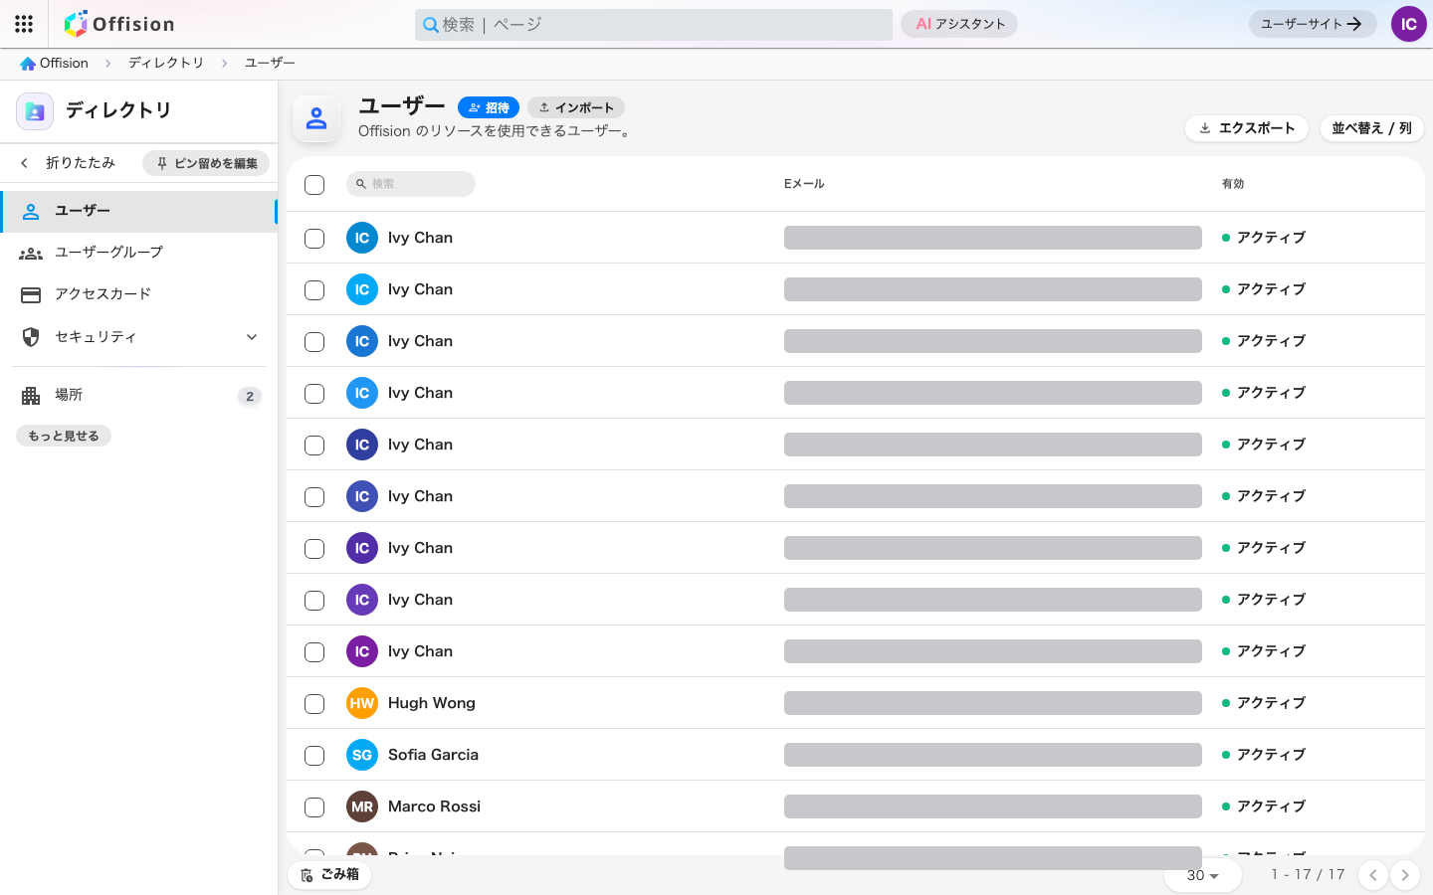Click the もっと見せる button
The image size is (1433, 895).
coord(64,436)
